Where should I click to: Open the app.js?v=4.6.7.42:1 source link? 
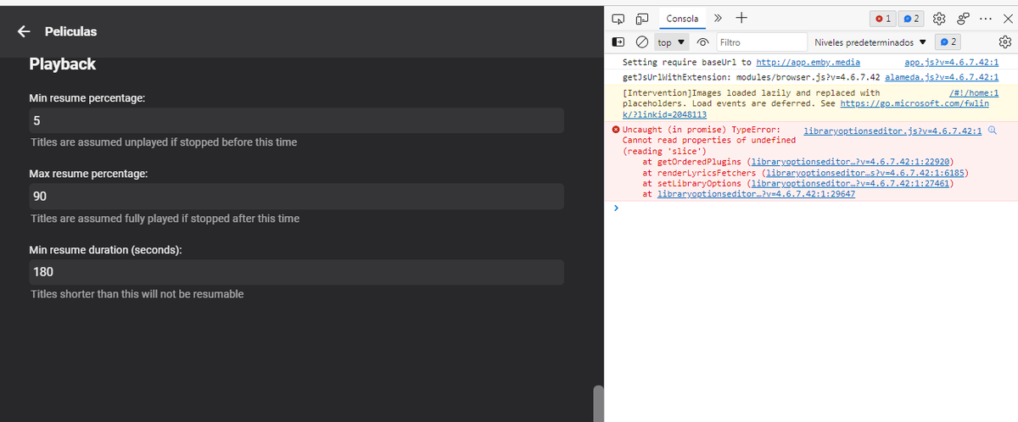[x=952, y=63]
